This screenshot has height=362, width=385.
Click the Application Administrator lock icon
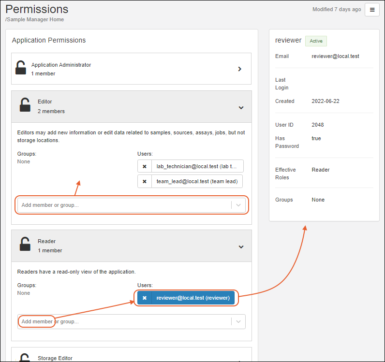tap(21, 68)
